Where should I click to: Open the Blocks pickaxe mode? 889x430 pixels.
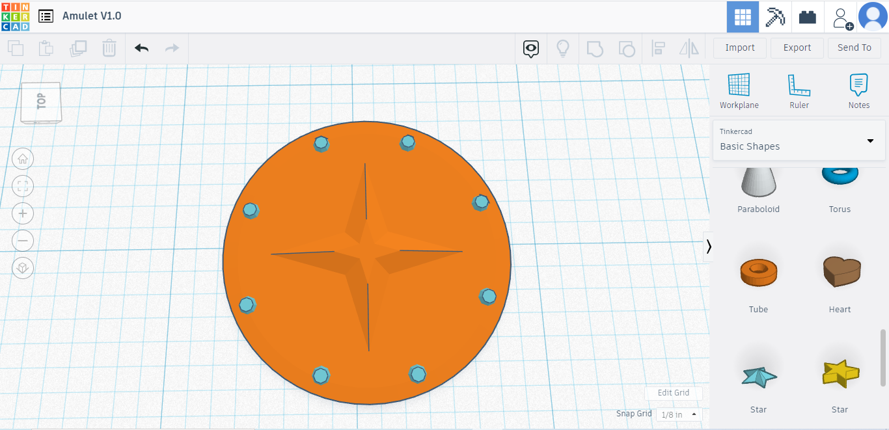click(775, 16)
